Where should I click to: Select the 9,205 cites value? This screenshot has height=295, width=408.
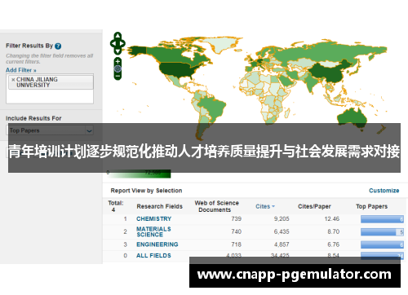(x=282, y=218)
